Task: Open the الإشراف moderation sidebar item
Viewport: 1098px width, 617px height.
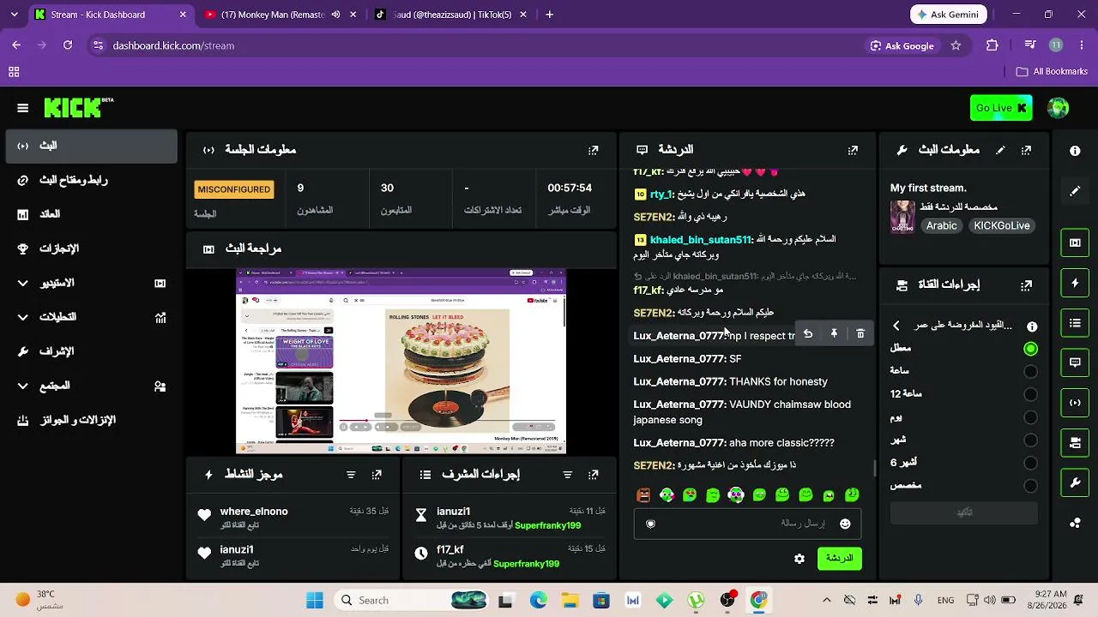Action: click(x=91, y=351)
